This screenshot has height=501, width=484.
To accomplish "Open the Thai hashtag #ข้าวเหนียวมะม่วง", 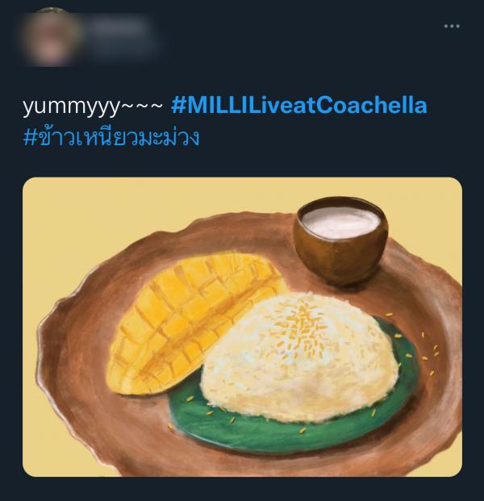I will [111, 138].
